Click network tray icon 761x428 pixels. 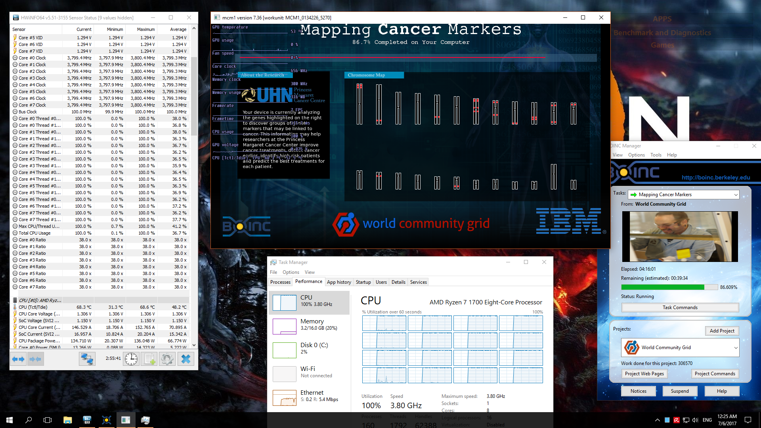tap(686, 420)
